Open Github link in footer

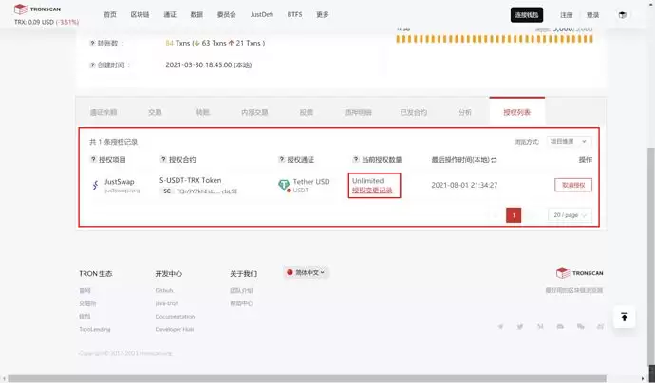click(x=164, y=290)
